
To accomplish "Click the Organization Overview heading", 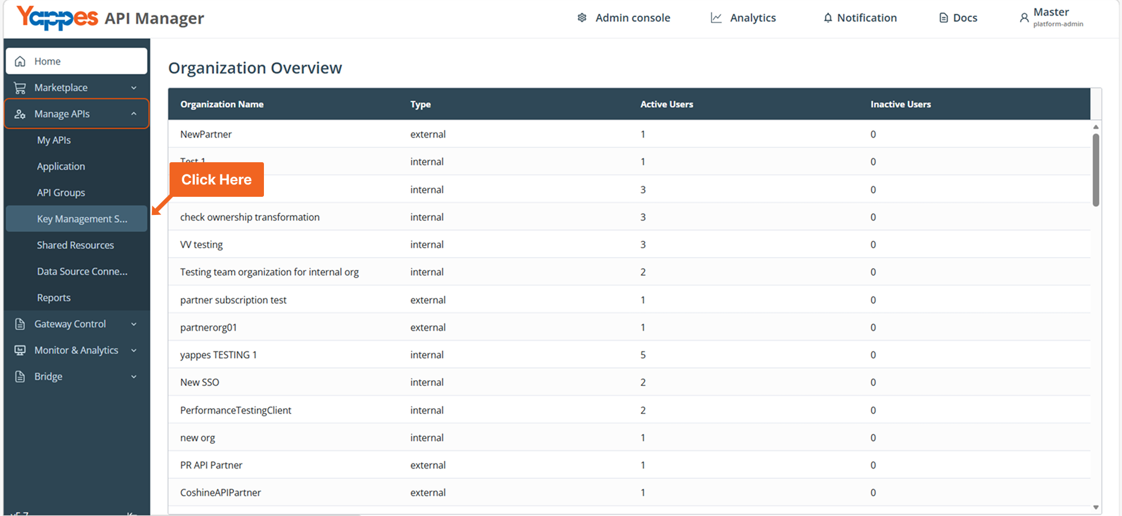I will [x=255, y=68].
